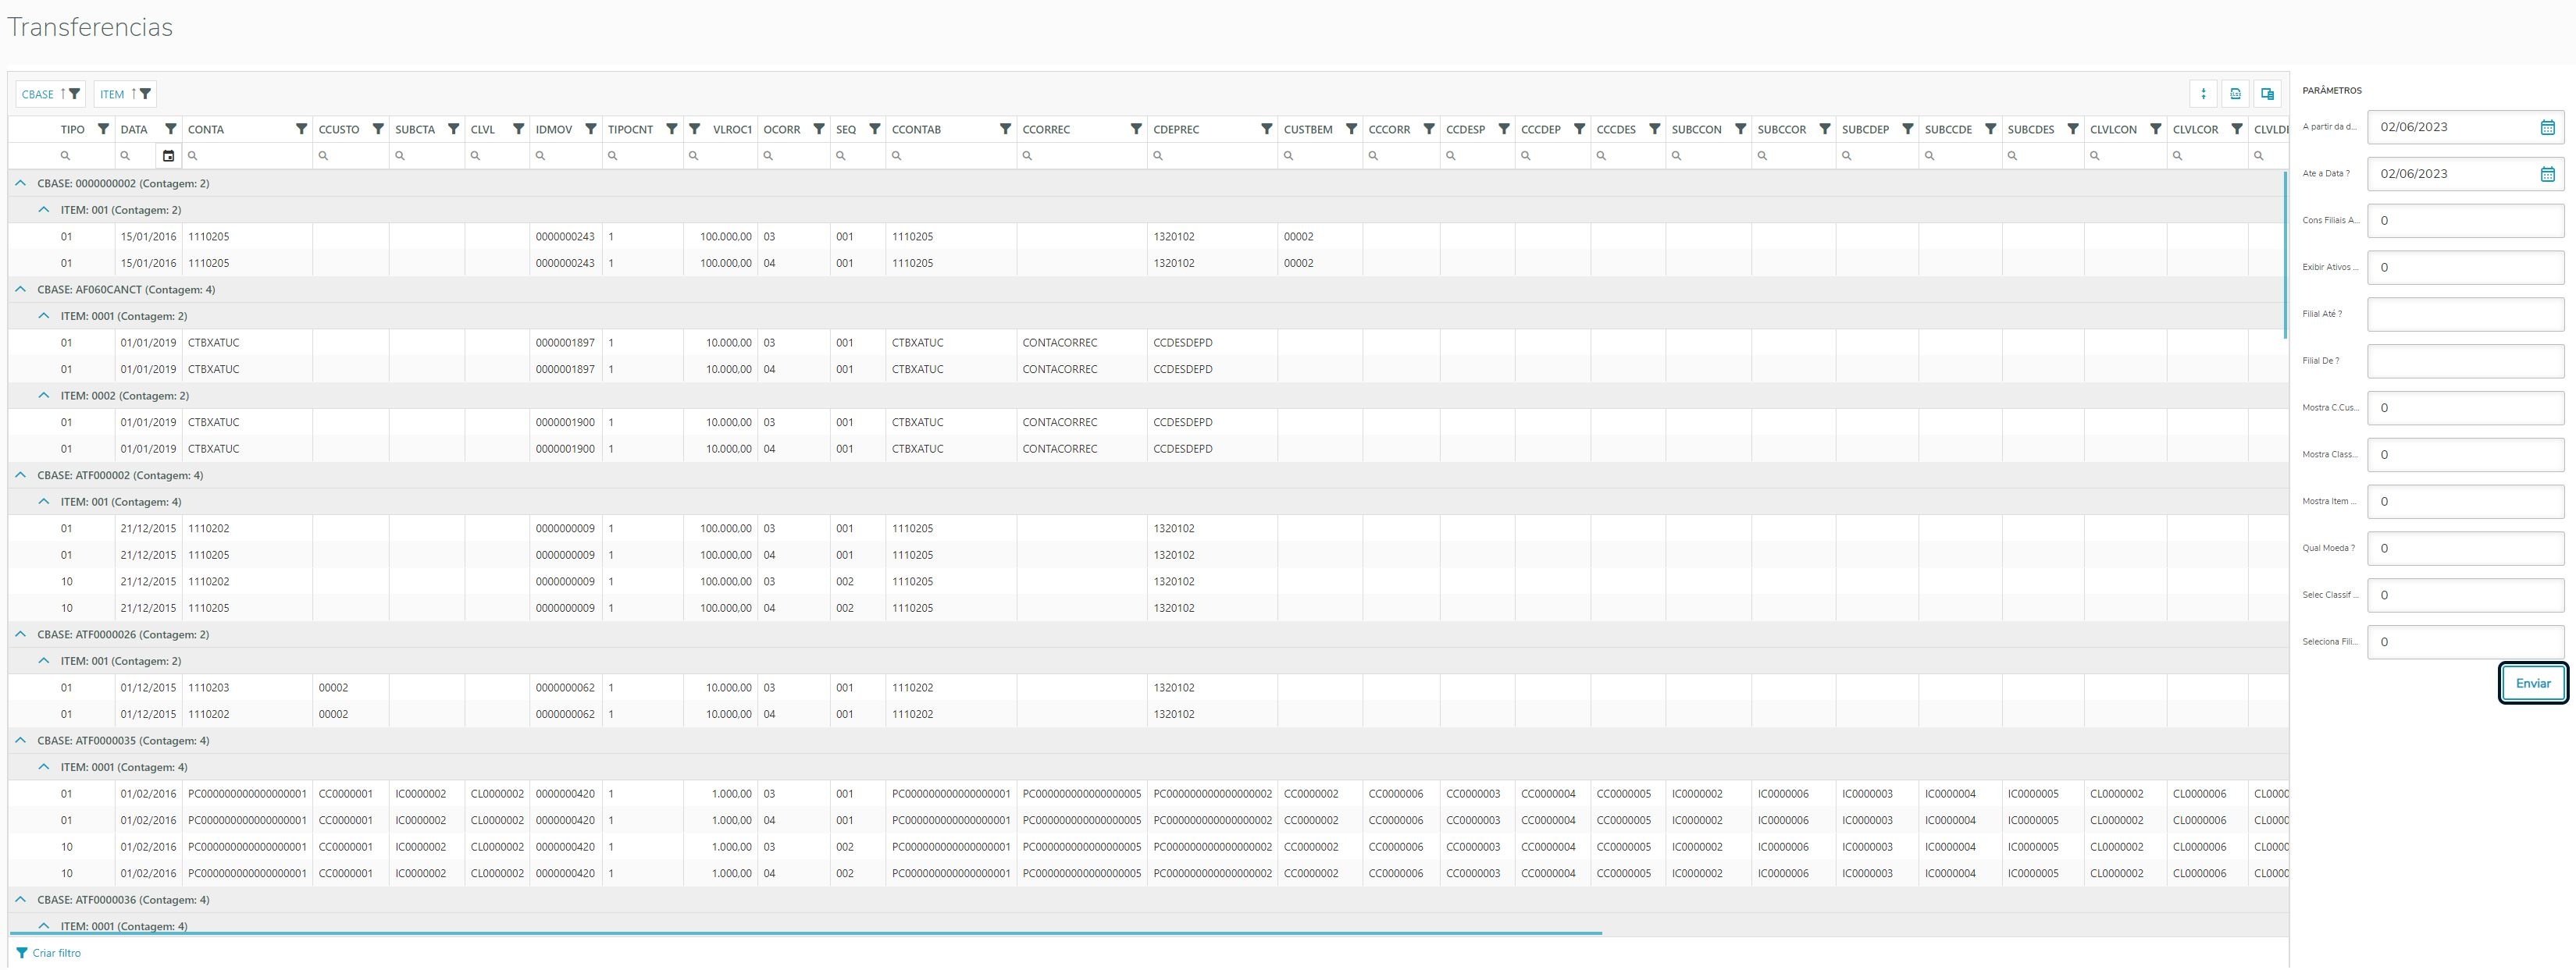Collapse CBASE: AF060CANCT group row
2576x970 pixels.
(21, 290)
